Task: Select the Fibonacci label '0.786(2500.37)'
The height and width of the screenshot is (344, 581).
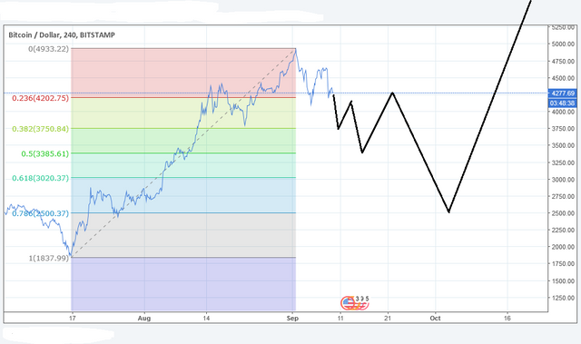Action: (x=40, y=213)
